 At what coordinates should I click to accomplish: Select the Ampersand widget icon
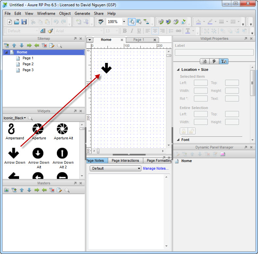click(x=13, y=129)
